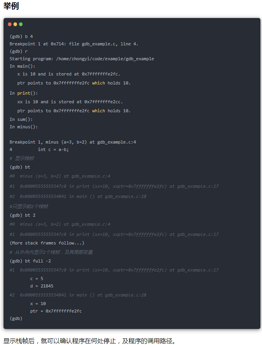Image resolution: width=262 pixels, height=345 pixels.
Task: Click the highlighted 'print' keyword in 'In print():'
Action: [24, 93]
